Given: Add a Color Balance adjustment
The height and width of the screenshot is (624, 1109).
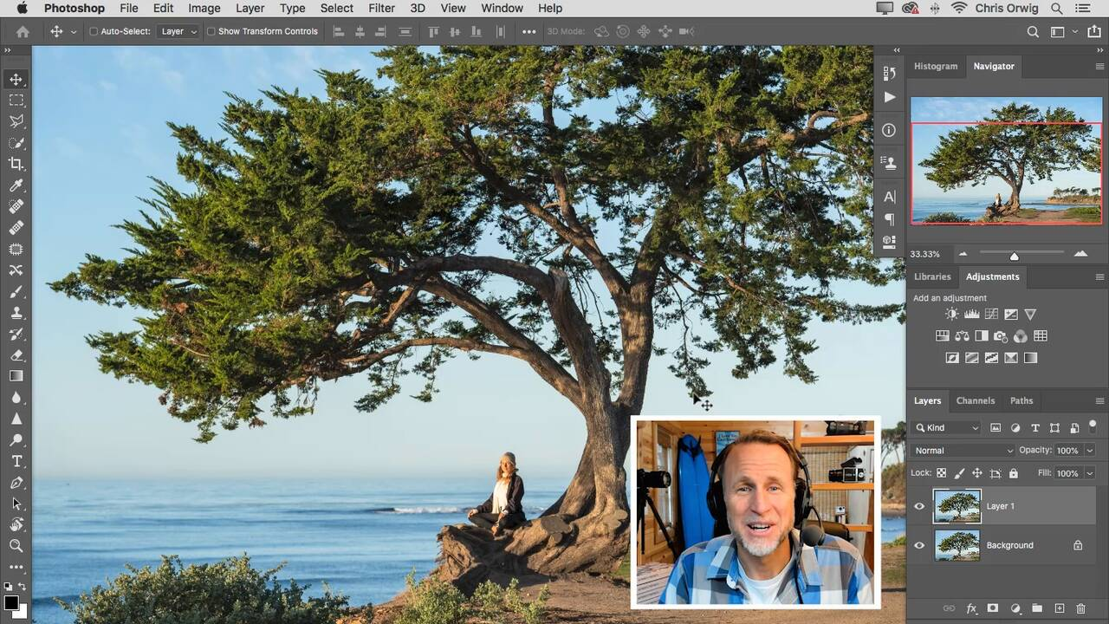Looking at the screenshot, I should coord(962,336).
